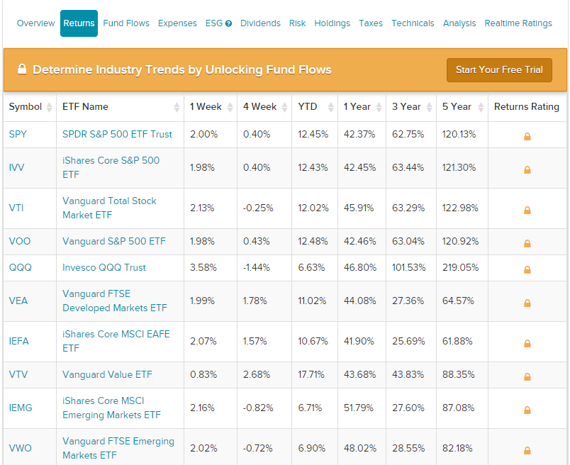Switch to the ESG tab
The height and width of the screenshot is (465, 570).
(214, 23)
